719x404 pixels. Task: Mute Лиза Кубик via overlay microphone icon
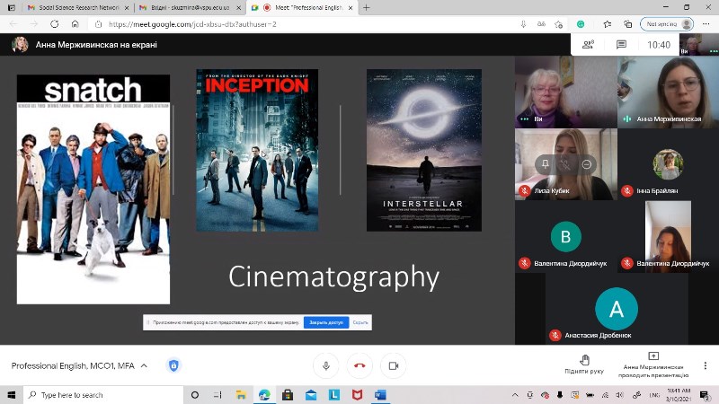(566, 164)
